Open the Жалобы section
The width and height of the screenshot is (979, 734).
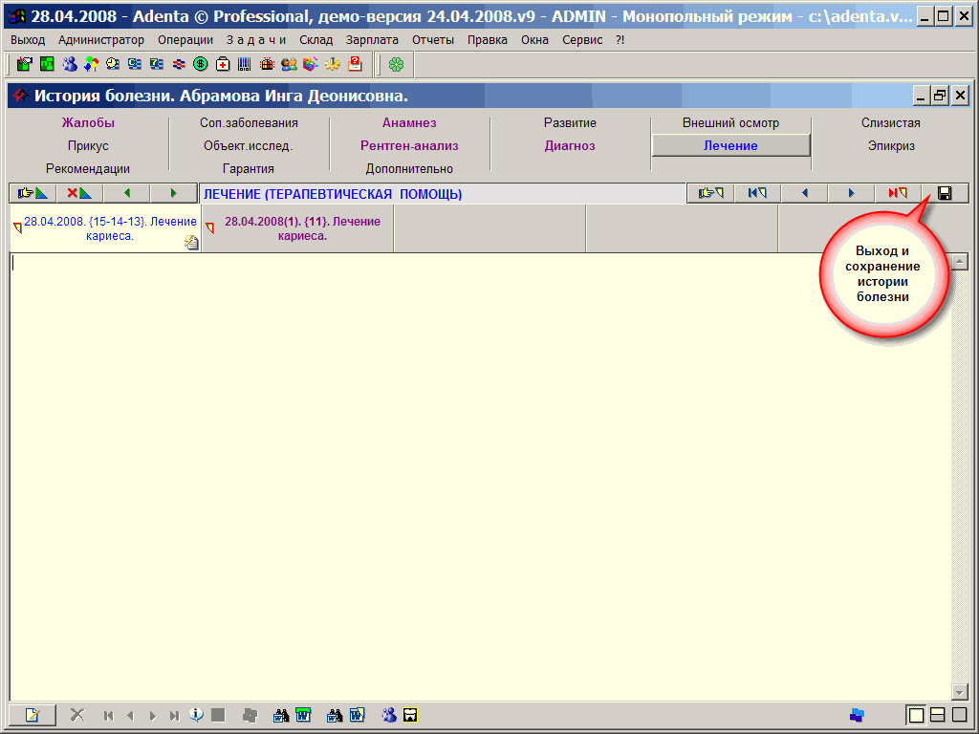coord(88,123)
